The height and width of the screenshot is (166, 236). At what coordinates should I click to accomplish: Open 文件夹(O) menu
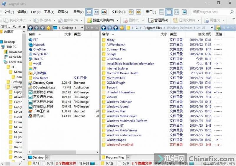click(119, 12)
